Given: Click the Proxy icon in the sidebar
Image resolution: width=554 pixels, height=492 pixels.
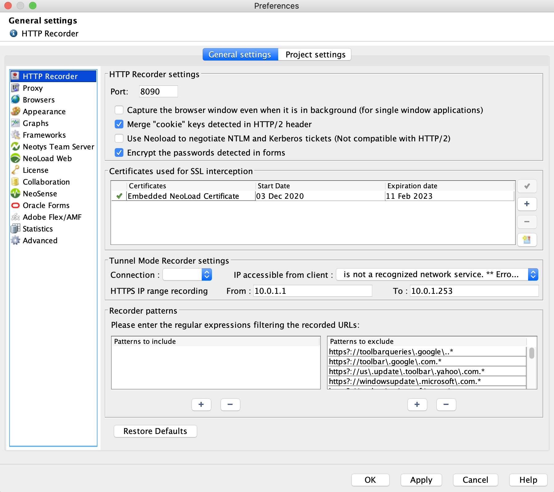Looking at the screenshot, I should pos(15,88).
